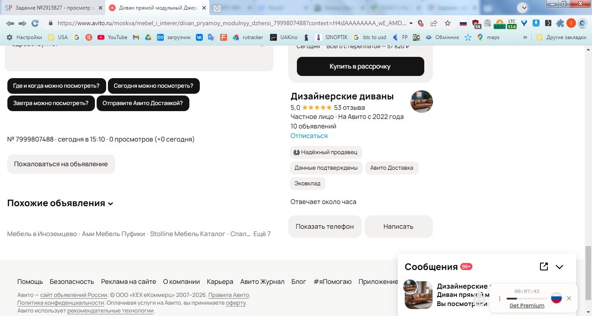Open a new tab with the plus button
Screen dimensions: 592x316
coord(217,8)
